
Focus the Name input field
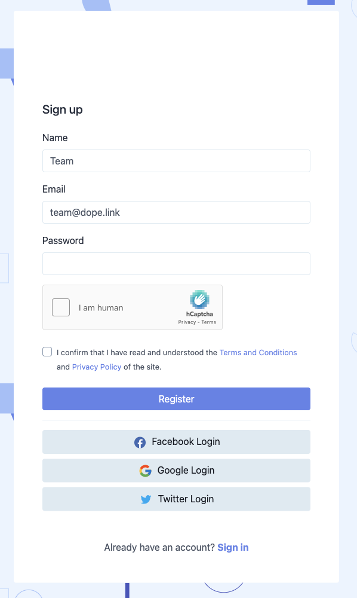(176, 161)
